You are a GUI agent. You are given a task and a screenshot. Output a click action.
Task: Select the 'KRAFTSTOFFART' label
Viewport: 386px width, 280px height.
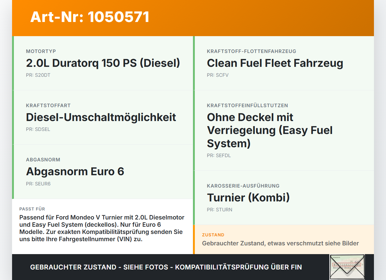48,105
